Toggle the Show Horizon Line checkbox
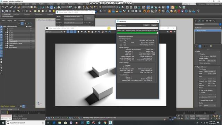 click(x=199, y=63)
